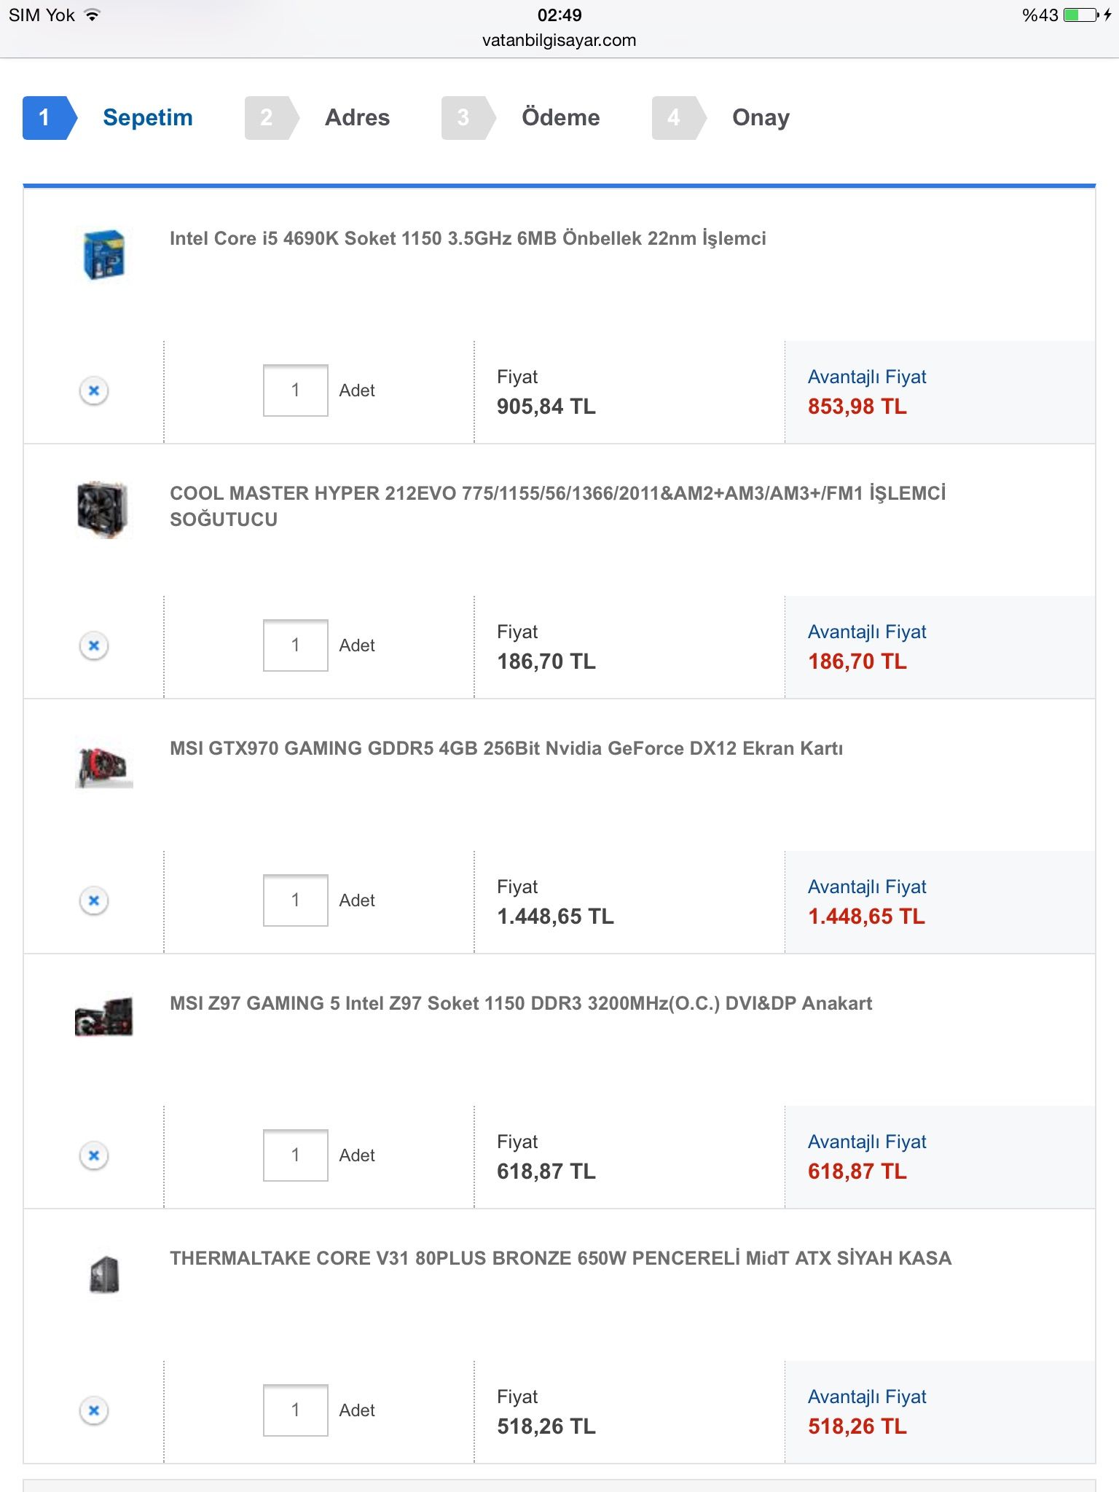Image resolution: width=1119 pixels, height=1492 pixels.
Task: Open the Thermaltake case product image
Action: click(103, 1274)
